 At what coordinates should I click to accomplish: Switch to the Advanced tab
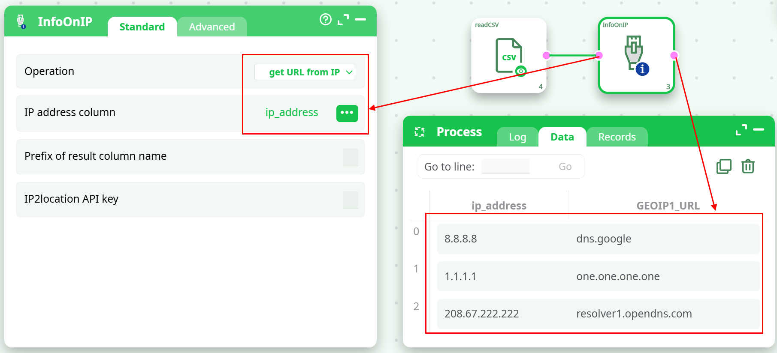pyautogui.click(x=212, y=27)
